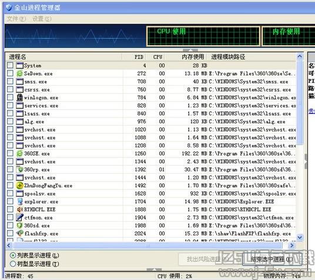Screen dimensions: 315x280
Task: Click the vertical scrollbar up arrow
Action: [300, 56]
